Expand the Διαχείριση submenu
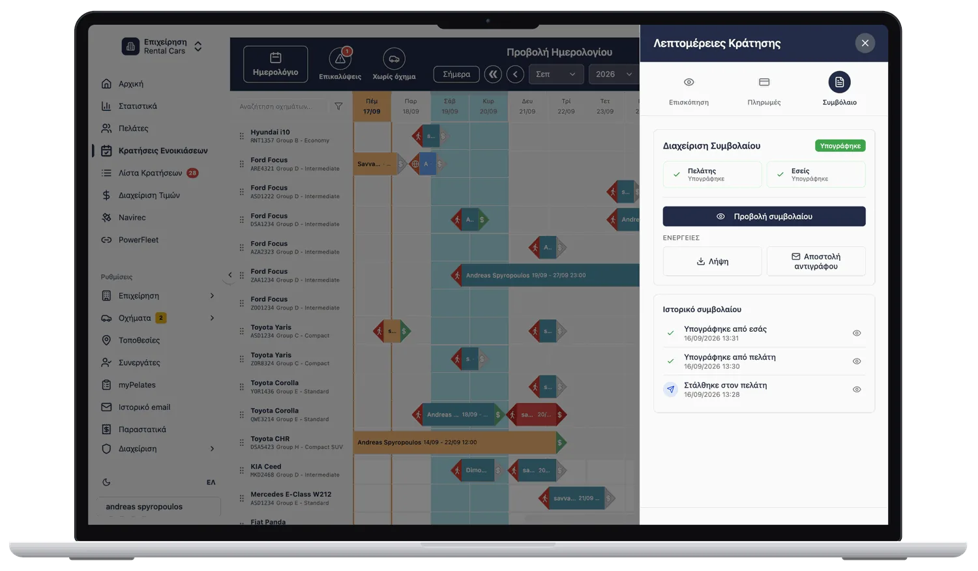This screenshot has width=978, height=571. (212, 448)
